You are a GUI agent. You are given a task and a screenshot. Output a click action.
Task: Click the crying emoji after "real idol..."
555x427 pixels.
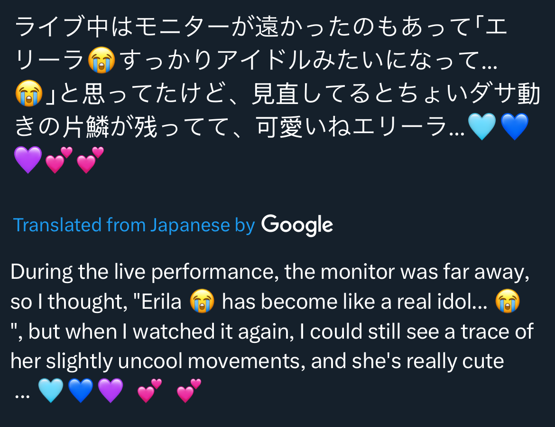[x=507, y=302]
